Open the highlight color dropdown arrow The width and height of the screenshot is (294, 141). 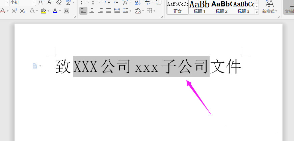click(x=48, y=11)
